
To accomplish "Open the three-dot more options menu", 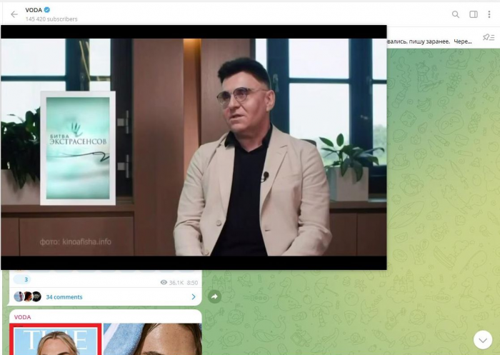I will 489,14.
